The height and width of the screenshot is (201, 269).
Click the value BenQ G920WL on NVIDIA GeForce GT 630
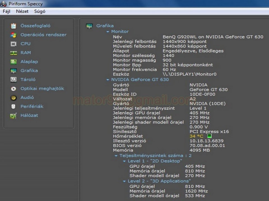click(x=213, y=37)
